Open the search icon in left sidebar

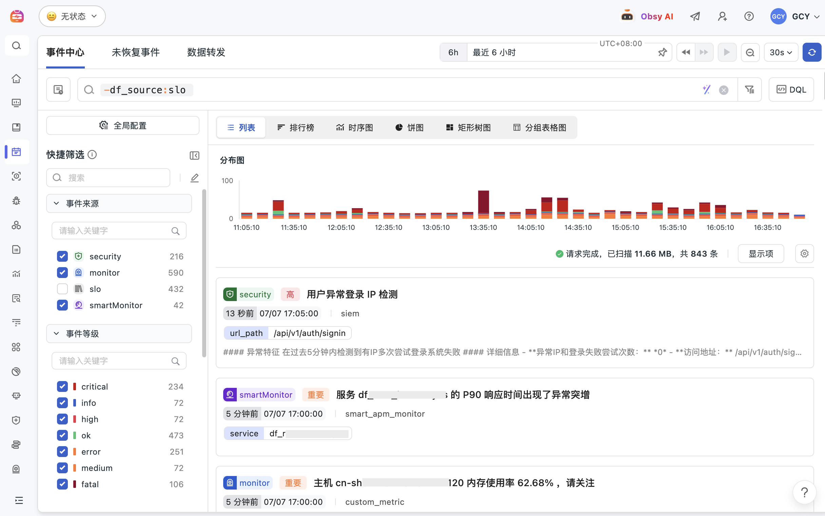tap(16, 45)
